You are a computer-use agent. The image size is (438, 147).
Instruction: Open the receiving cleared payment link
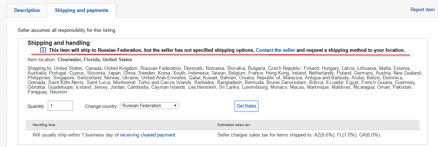point(148,135)
